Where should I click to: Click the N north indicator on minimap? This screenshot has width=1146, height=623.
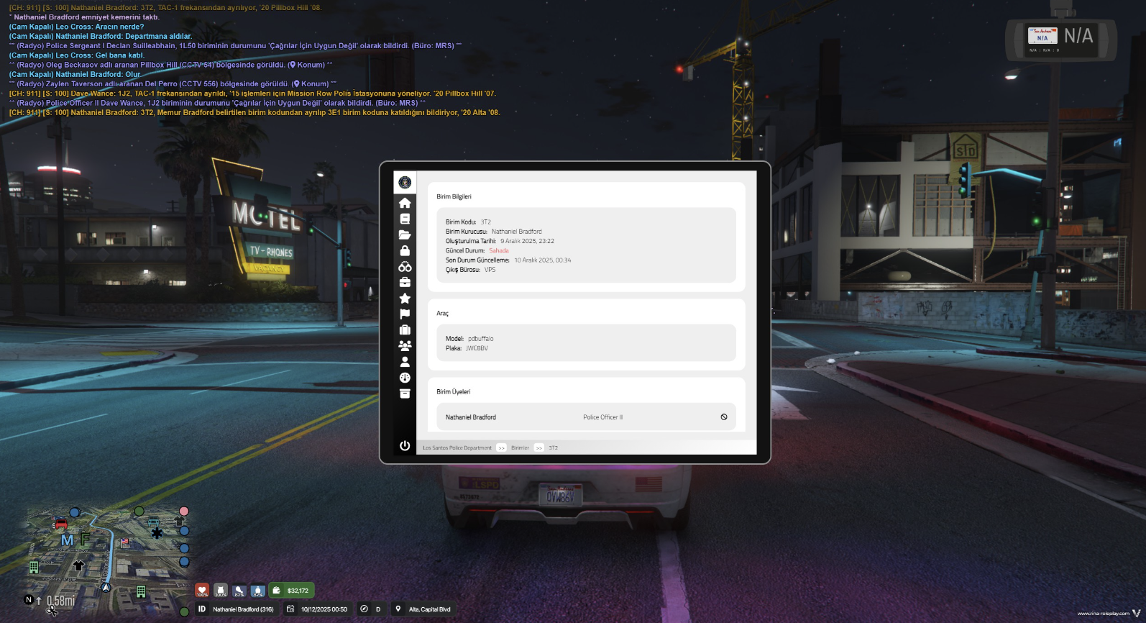pyautogui.click(x=29, y=600)
